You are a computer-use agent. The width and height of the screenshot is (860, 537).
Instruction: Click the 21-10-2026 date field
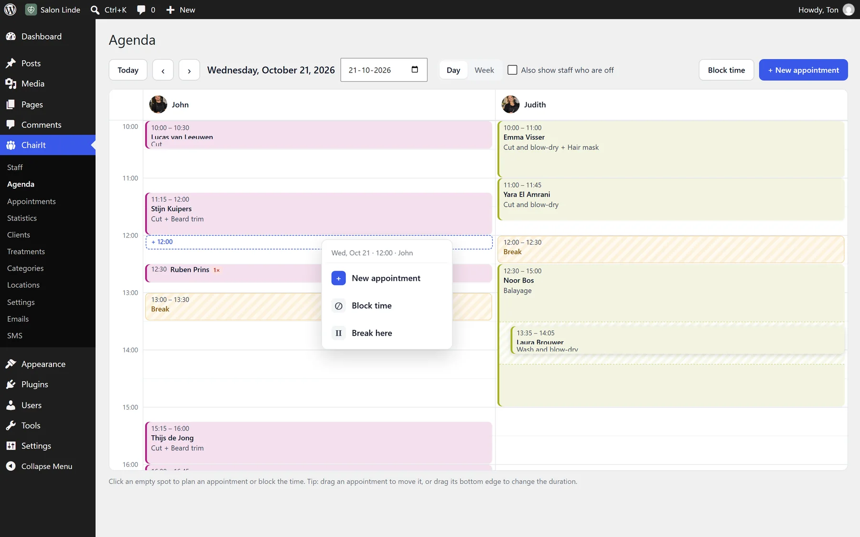coord(384,70)
